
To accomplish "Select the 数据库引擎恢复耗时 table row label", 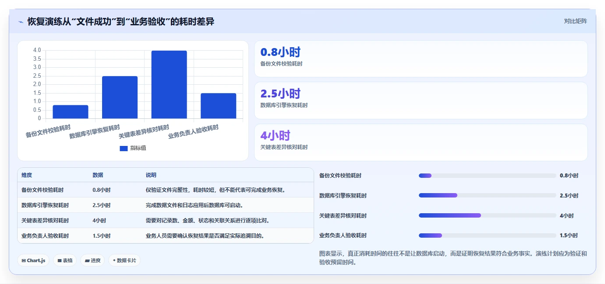I will [x=45, y=205].
